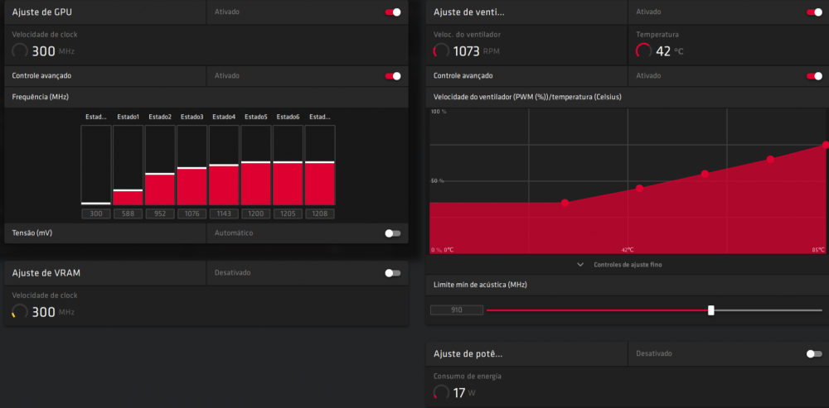Click the fan curve point at 42°C line
This screenshot has height=408, width=829.
tap(639, 189)
